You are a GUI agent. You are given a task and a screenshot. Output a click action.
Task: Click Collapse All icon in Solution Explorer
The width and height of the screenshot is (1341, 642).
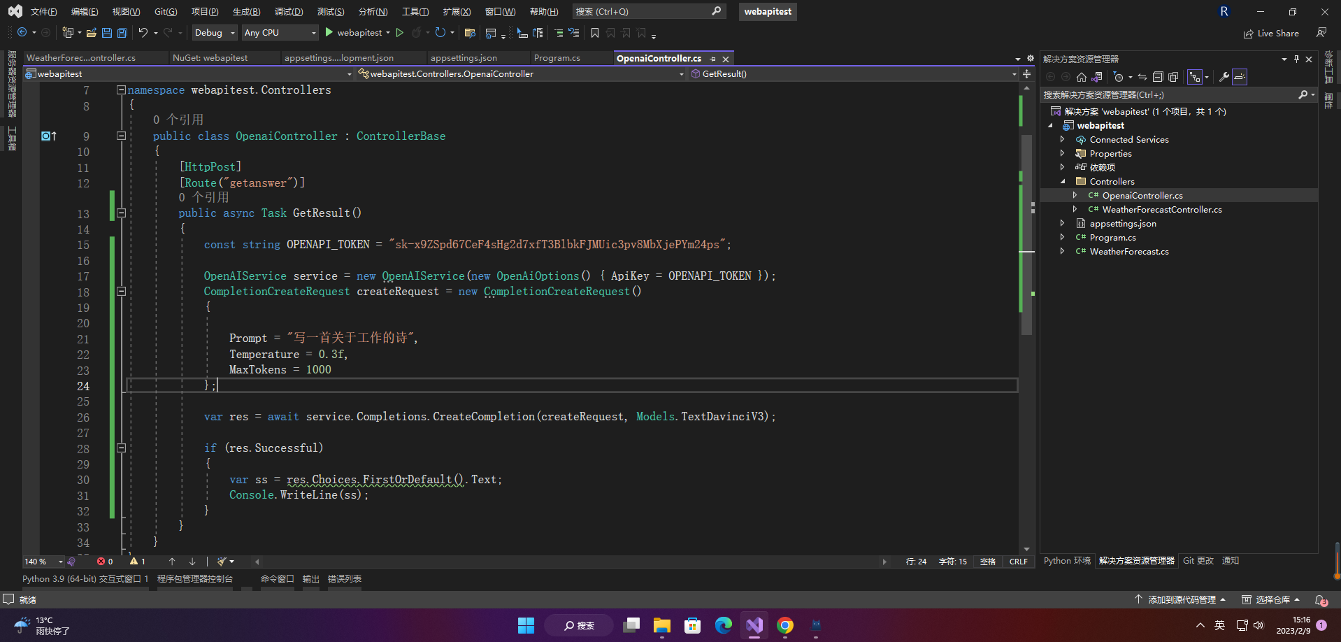[1158, 77]
